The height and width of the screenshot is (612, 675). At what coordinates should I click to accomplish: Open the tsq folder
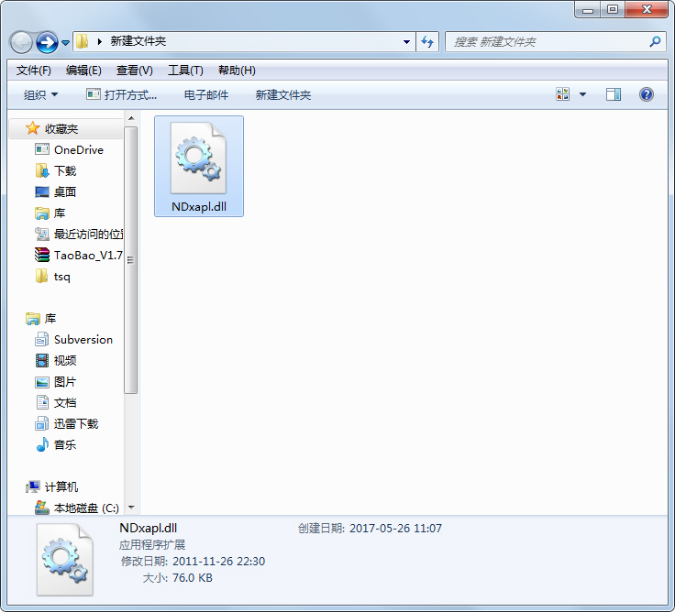(61, 276)
